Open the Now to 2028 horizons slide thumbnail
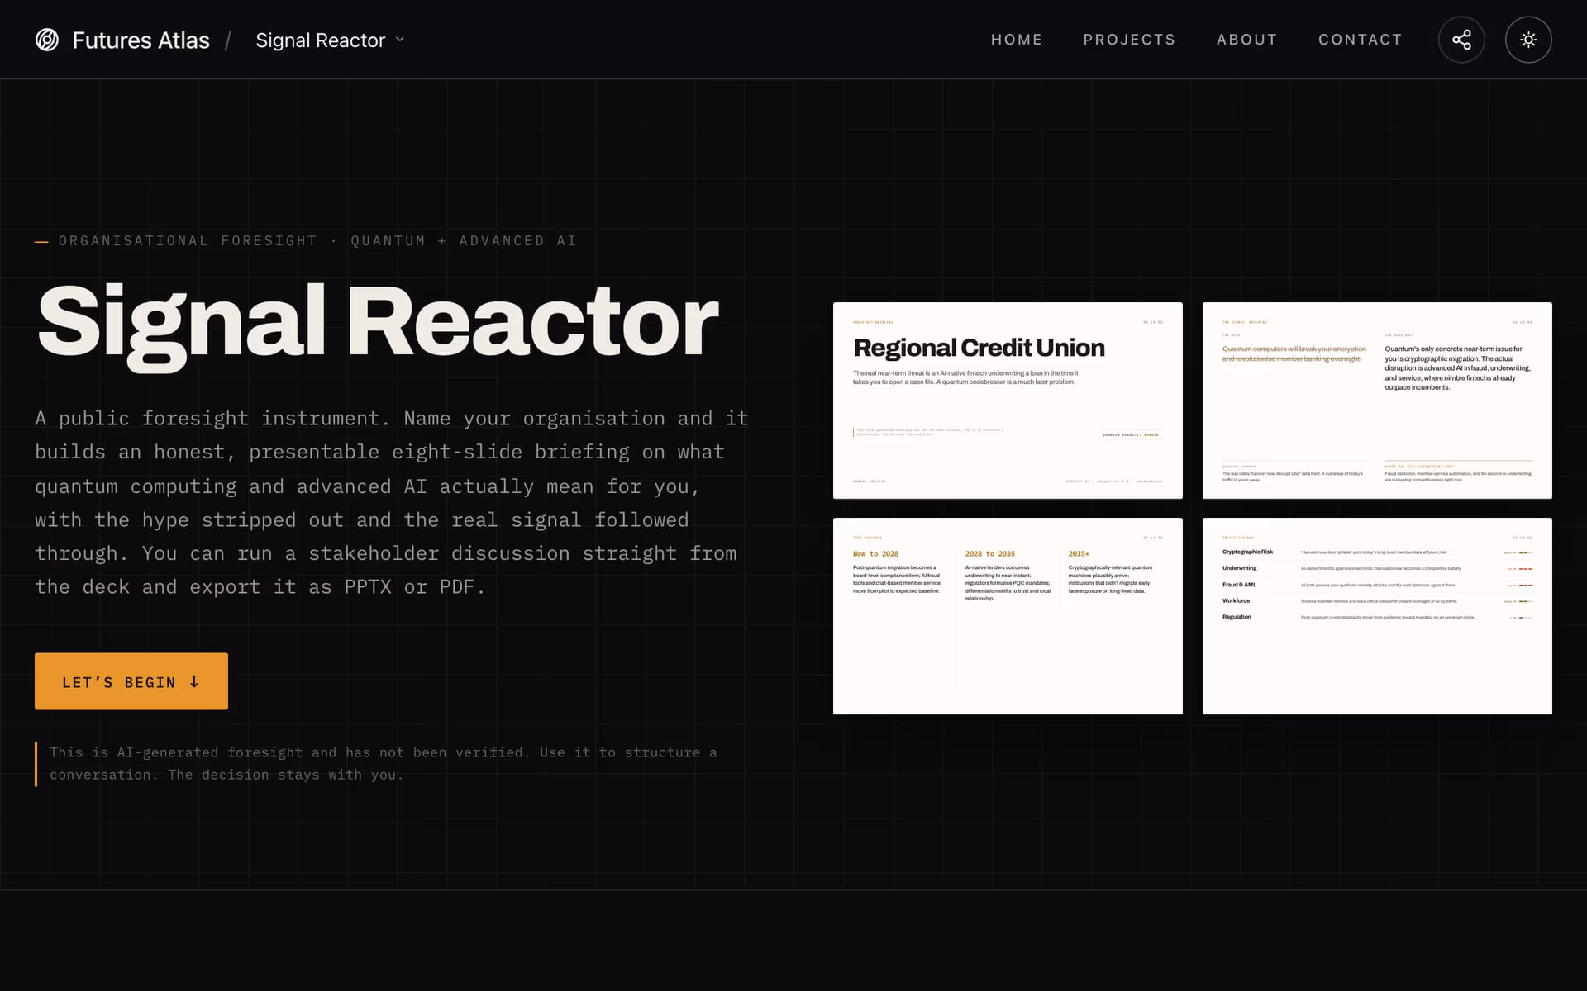This screenshot has height=991, width=1587. click(x=1008, y=616)
